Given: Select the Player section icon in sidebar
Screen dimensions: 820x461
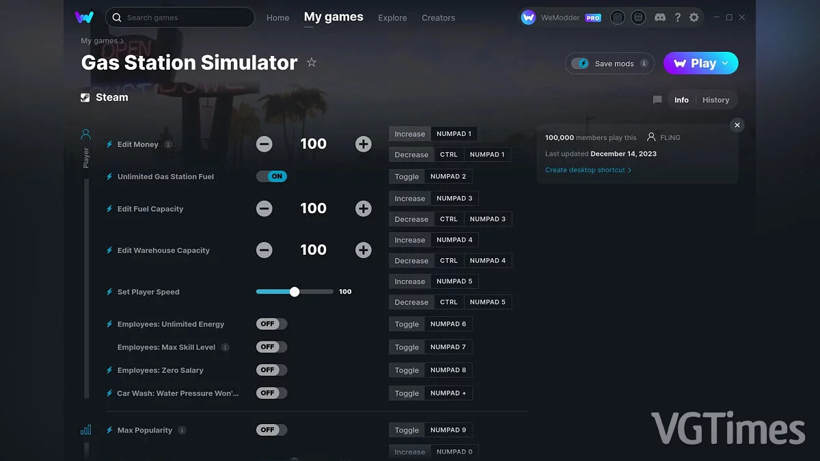Looking at the screenshot, I should tap(85, 134).
